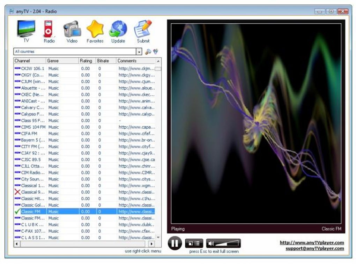Select the CJLL Otta... channel
The height and width of the screenshot is (264, 356).
[x=84, y=166]
